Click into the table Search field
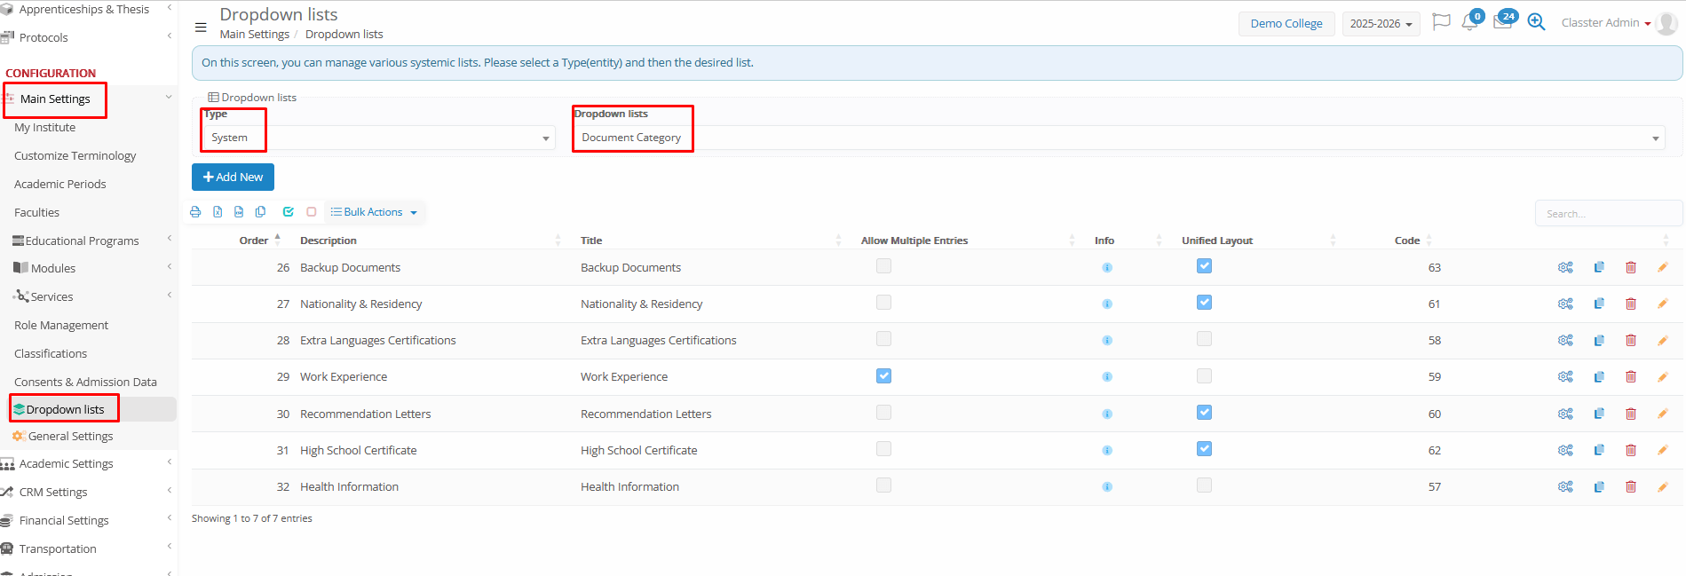Viewport: 1686px width, 576px height. (1607, 214)
